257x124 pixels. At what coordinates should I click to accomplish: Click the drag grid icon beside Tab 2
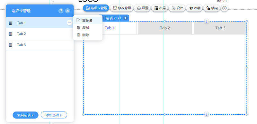click(11, 34)
